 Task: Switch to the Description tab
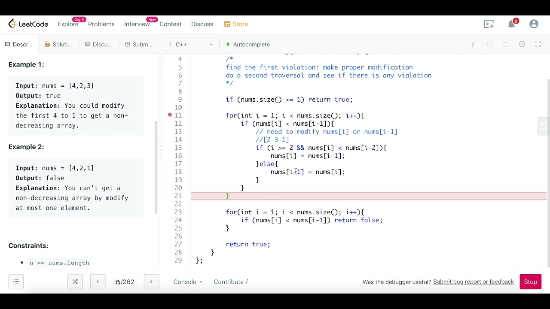(19, 44)
